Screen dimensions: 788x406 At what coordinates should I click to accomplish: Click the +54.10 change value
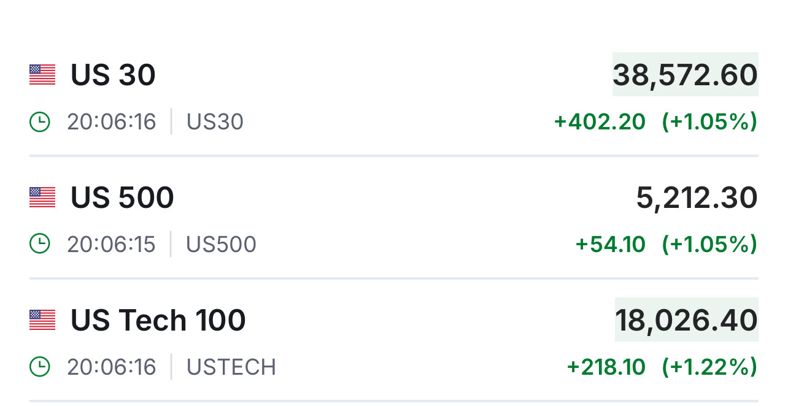click(x=610, y=244)
